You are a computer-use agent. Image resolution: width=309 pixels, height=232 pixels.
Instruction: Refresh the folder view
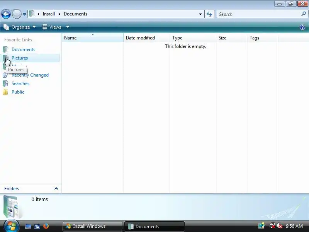(x=209, y=14)
